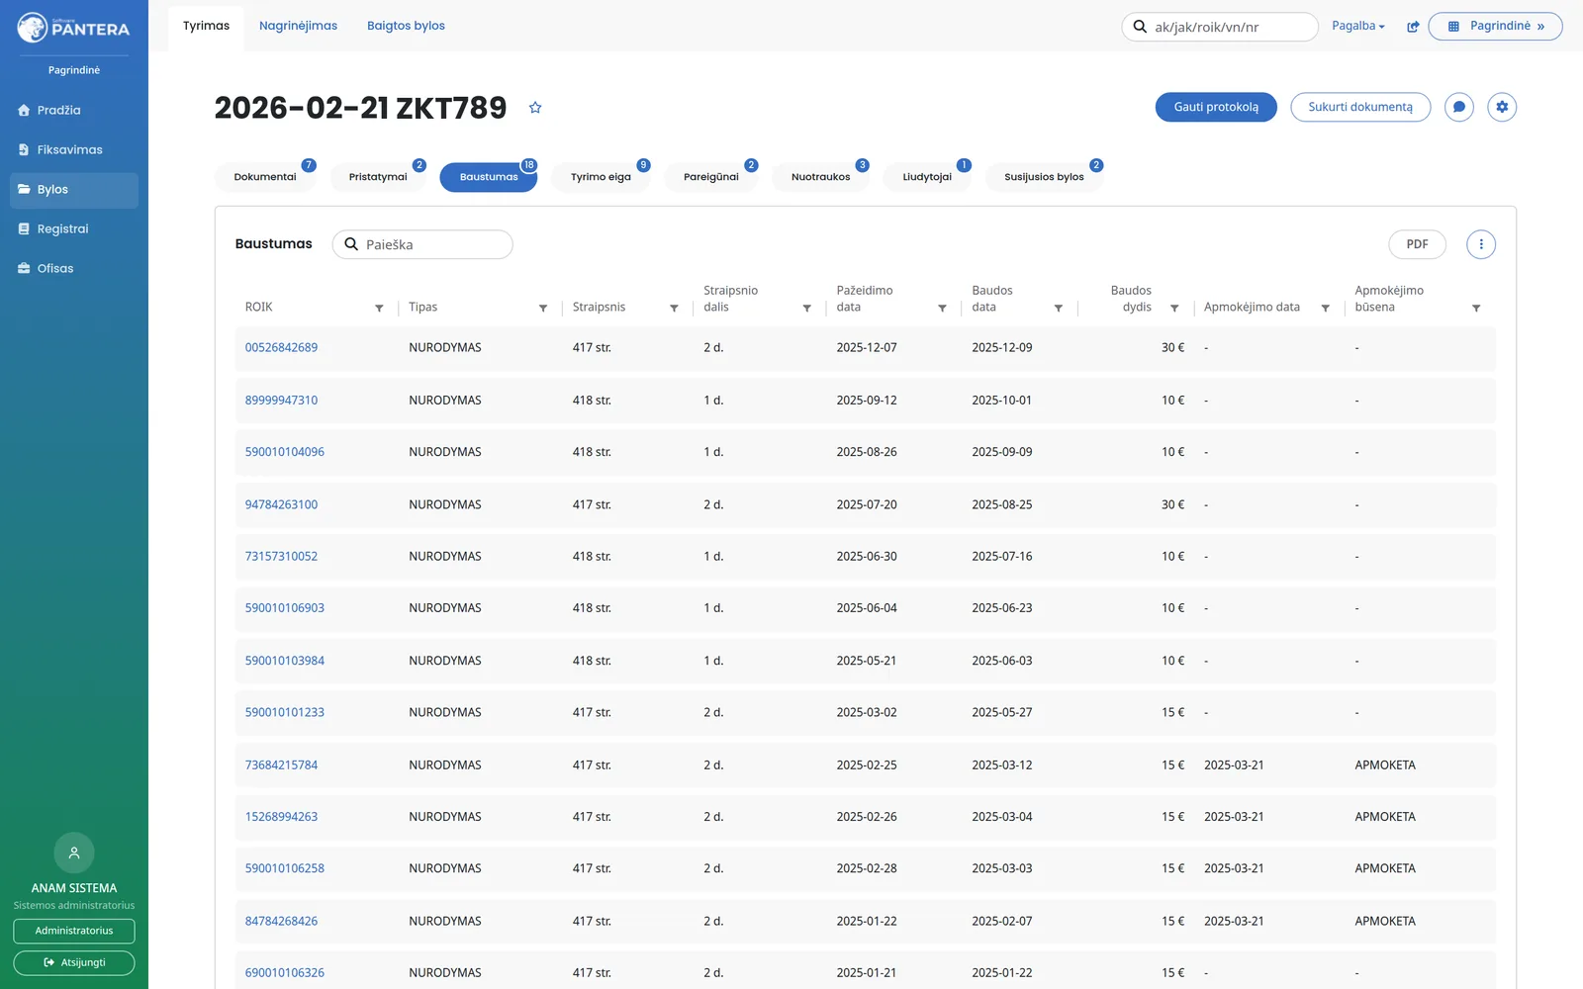Click the ANAM SISTEMA user name

pos(74,888)
